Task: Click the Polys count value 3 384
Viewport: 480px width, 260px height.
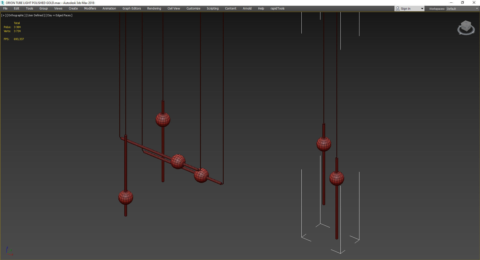Action: tap(17, 27)
